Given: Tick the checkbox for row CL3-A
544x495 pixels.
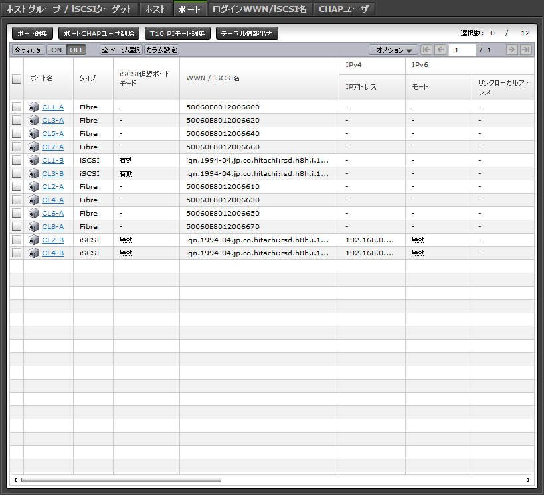Looking at the screenshot, I should (17, 120).
